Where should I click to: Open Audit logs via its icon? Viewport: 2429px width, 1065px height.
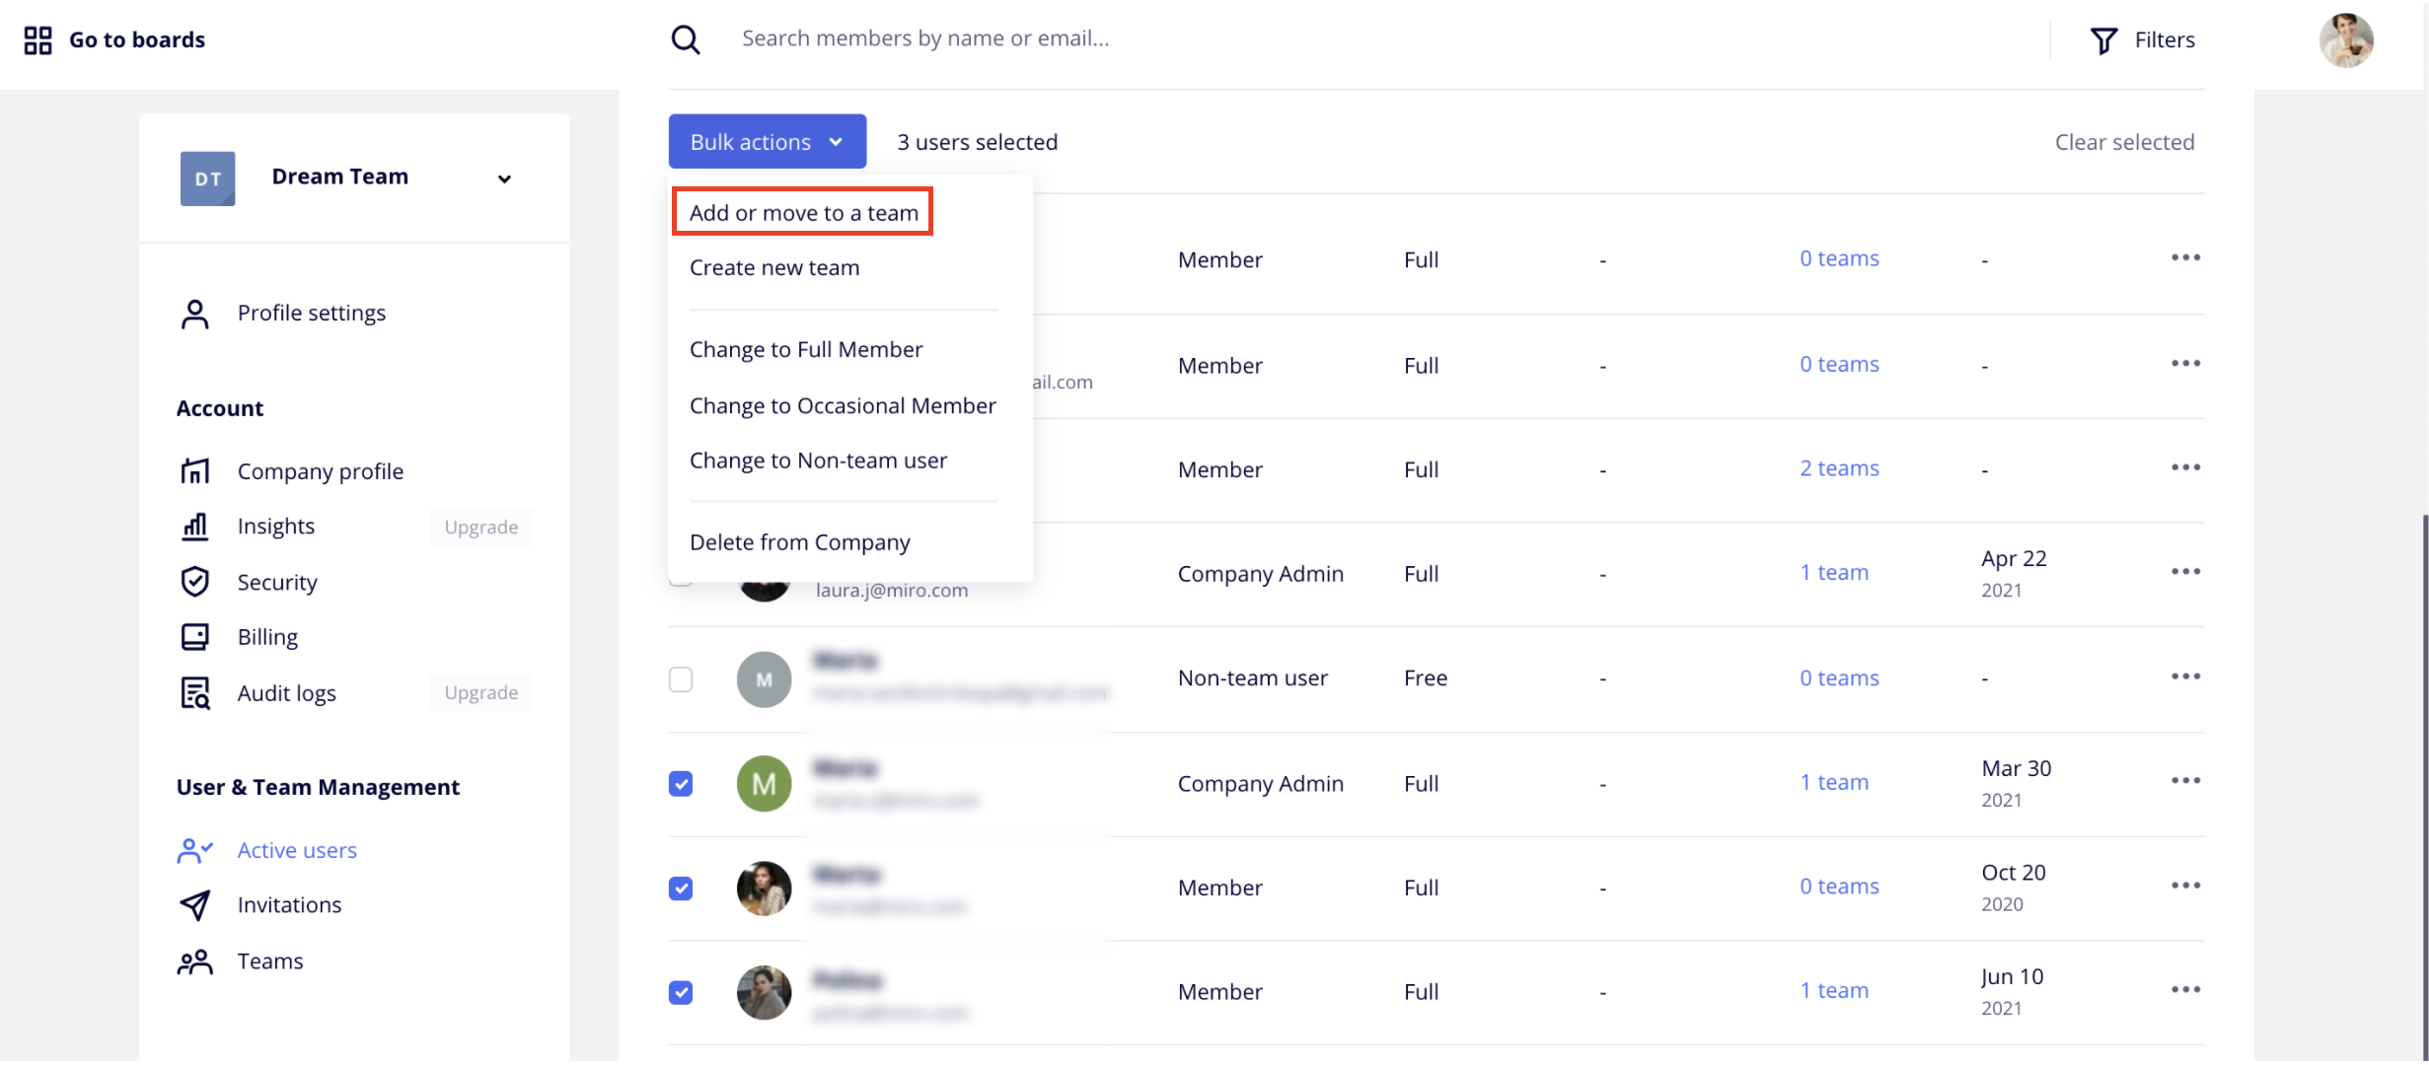pyautogui.click(x=195, y=693)
